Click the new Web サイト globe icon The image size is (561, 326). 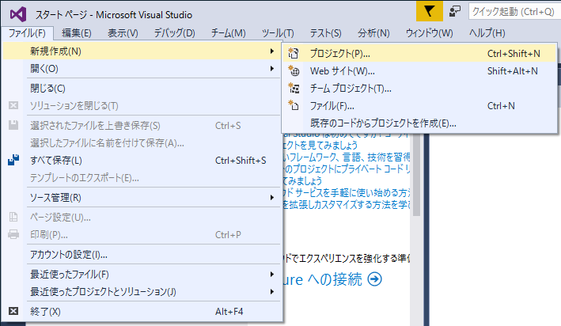pyautogui.click(x=294, y=71)
